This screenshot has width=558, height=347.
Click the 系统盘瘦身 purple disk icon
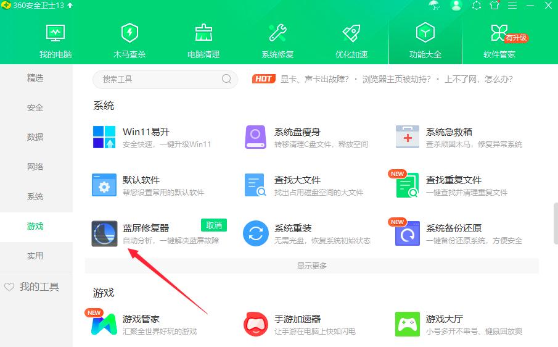tap(255, 137)
